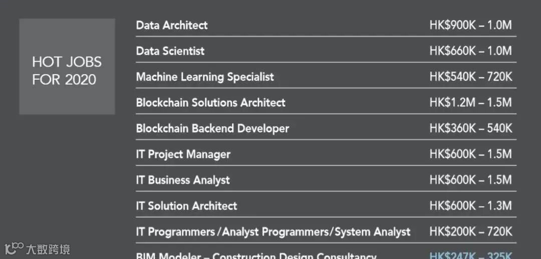Select the HOT JOBS FOR 2020 box

click(67, 66)
